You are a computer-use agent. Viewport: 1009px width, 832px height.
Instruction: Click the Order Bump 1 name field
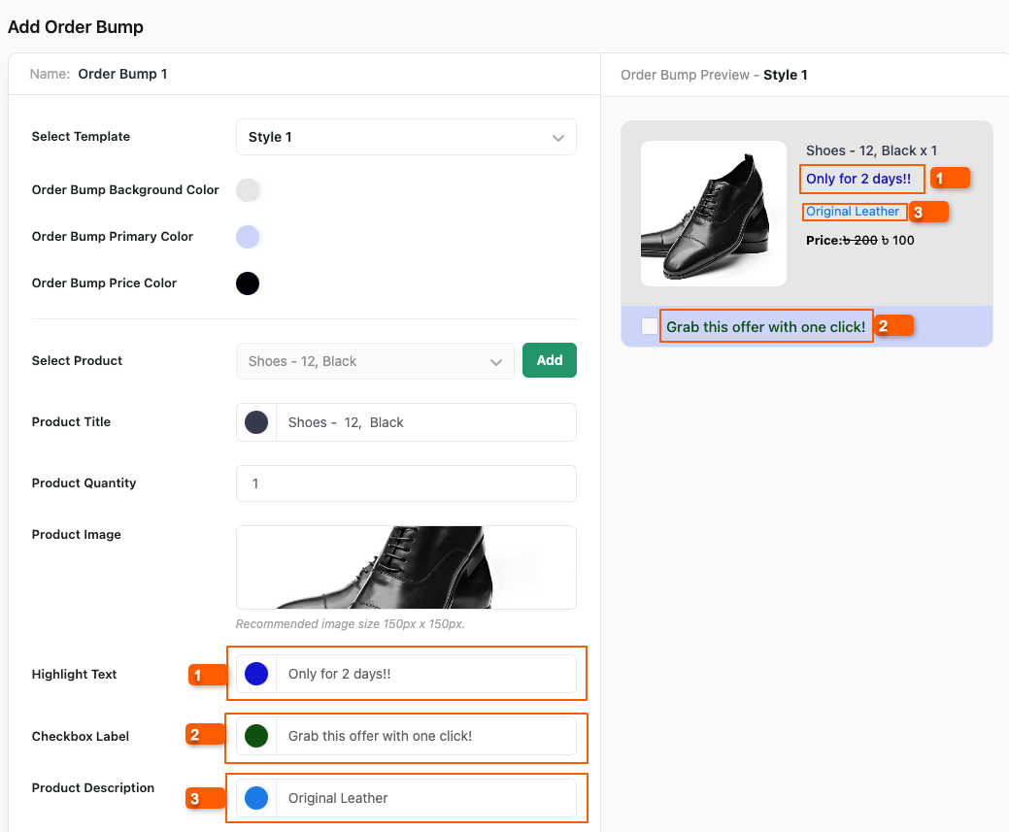click(x=122, y=74)
